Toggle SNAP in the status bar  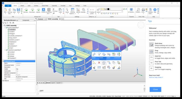pos(123,96)
